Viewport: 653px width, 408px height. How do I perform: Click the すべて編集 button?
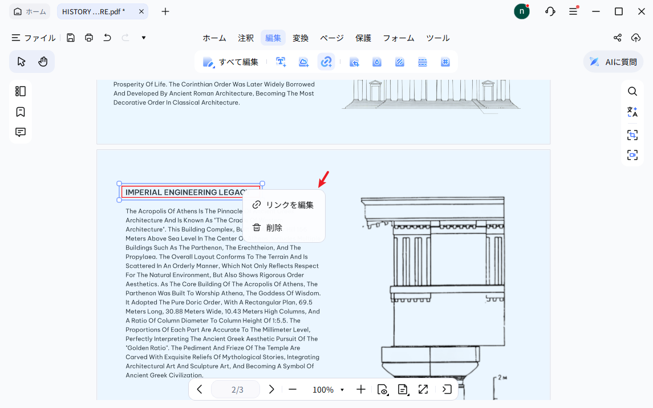coord(231,62)
